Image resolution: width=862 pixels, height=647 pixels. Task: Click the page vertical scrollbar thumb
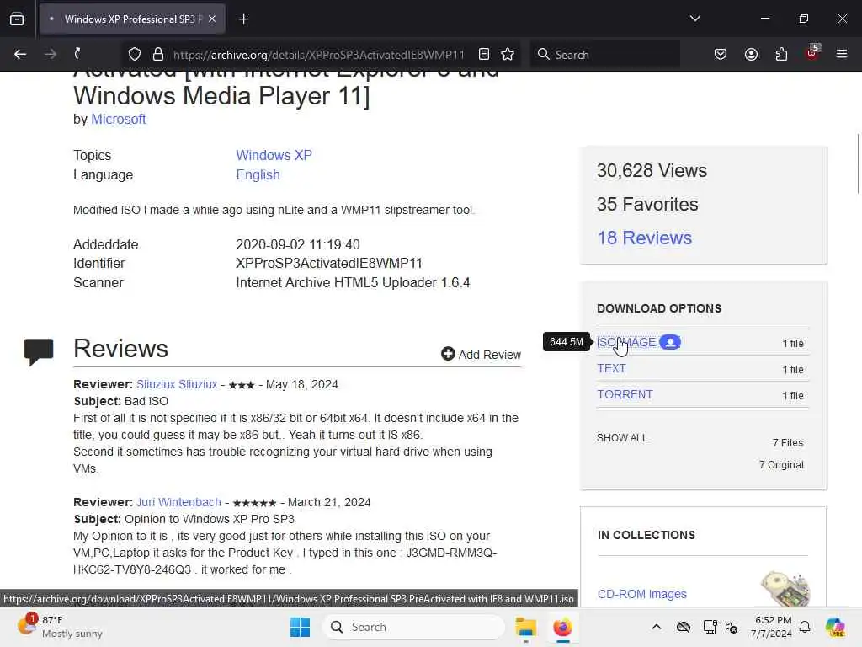pos(858,163)
